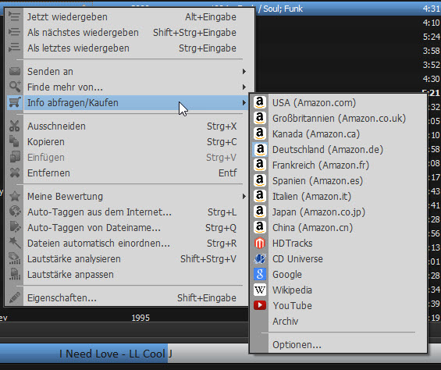Click the 3:58 track duration
The height and width of the screenshot is (370, 441).
click(x=431, y=51)
